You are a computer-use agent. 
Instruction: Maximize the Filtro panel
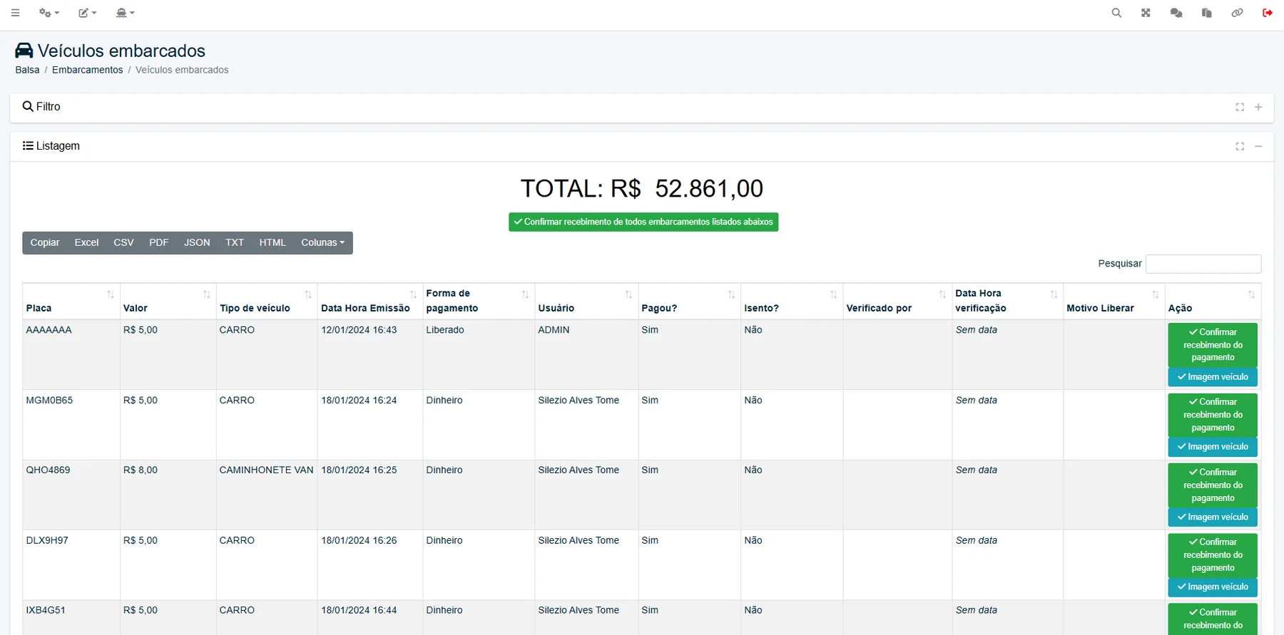[x=1240, y=107]
